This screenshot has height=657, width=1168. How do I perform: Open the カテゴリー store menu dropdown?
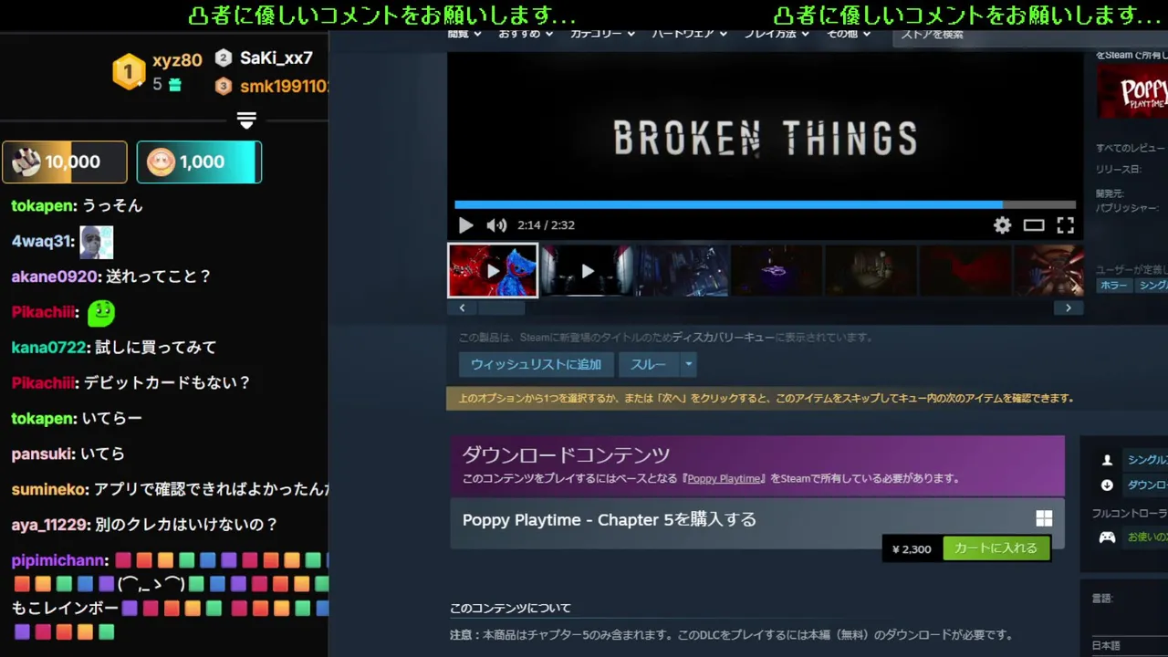[x=603, y=34]
